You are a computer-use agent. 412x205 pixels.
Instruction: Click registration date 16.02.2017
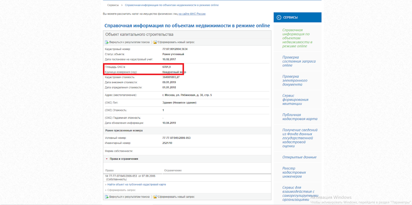pos(169,59)
